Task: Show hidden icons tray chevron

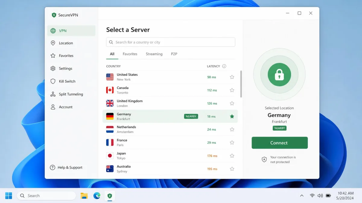Action: pyautogui.click(x=302, y=196)
